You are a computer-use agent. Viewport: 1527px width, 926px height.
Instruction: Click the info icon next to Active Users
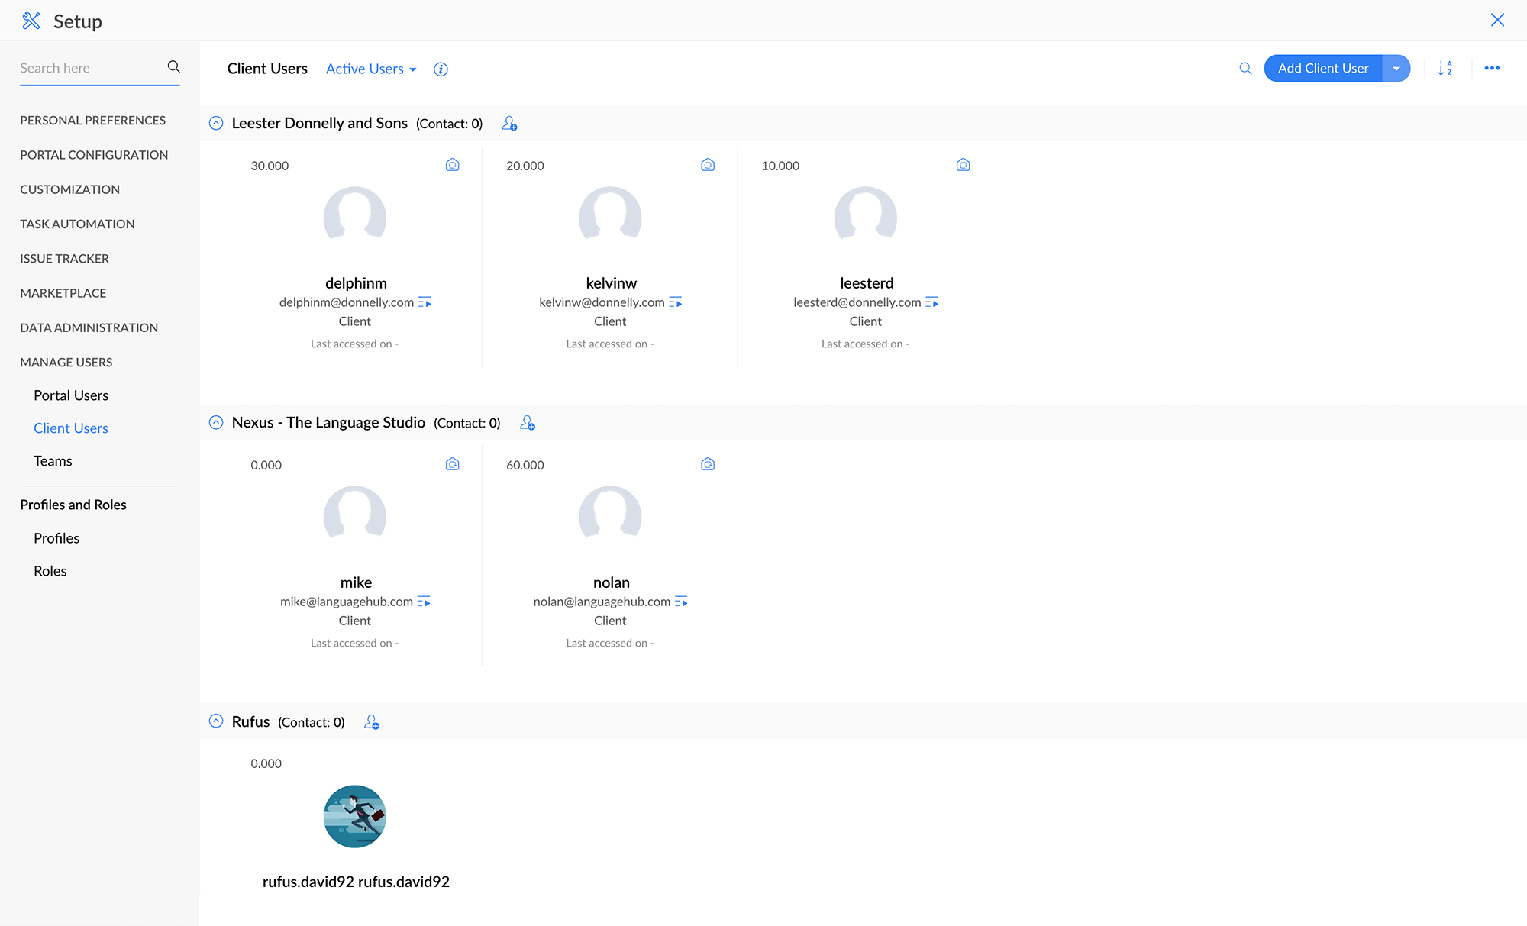(441, 69)
